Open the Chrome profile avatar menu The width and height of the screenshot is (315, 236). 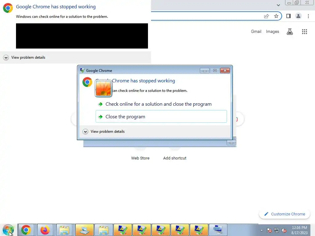pyautogui.click(x=298, y=16)
